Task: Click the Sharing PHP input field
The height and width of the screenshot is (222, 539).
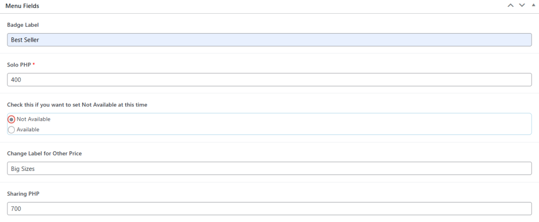Action: pyautogui.click(x=269, y=208)
